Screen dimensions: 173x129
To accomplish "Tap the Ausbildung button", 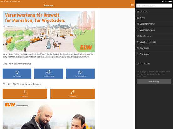I will [72, 94].
